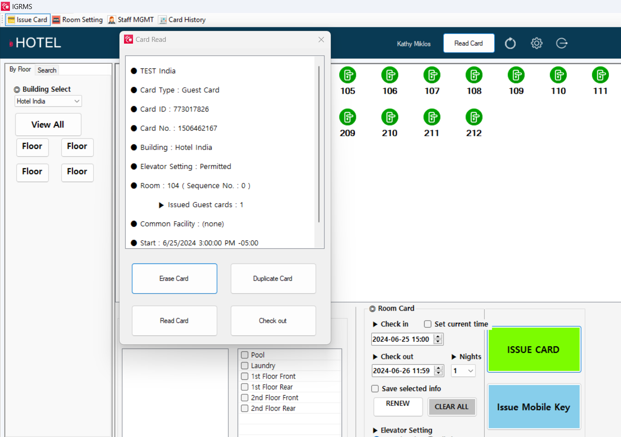This screenshot has width=621, height=437.
Task: Click the Kathy Miklos user name
Action: click(413, 44)
